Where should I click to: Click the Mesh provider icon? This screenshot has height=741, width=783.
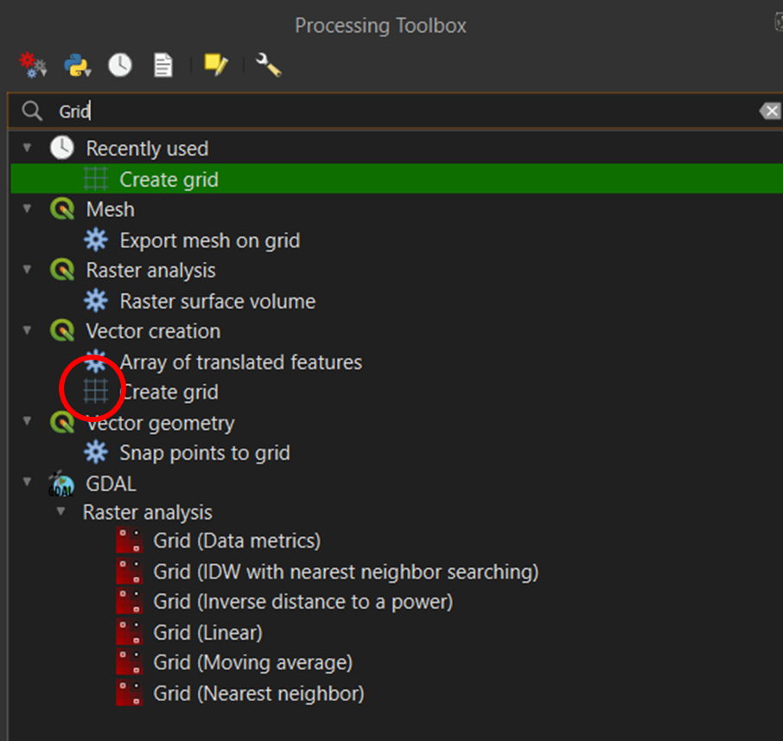click(x=61, y=209)
